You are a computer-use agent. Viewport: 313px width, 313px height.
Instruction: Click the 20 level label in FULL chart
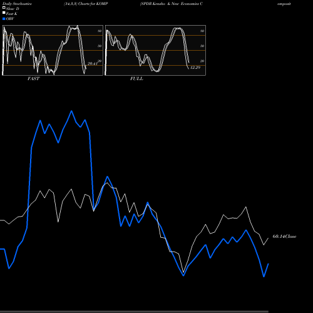point(202,61)
